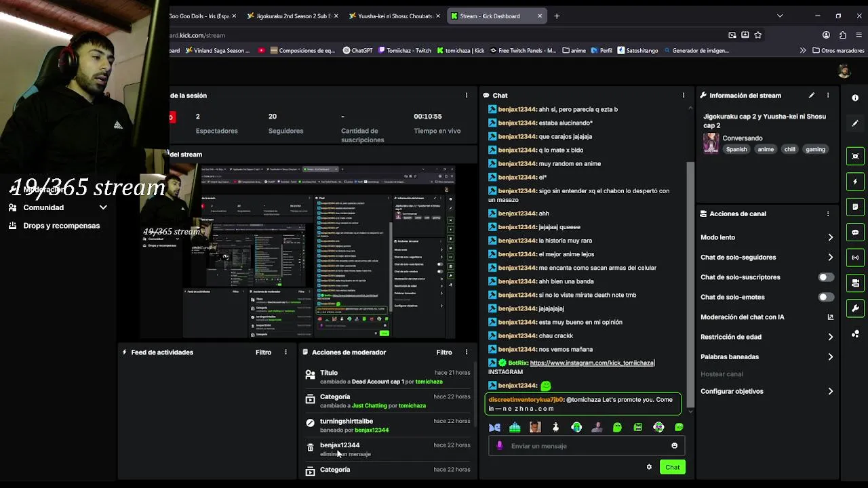Image resolution: width=868 pixels, height=488 pixels.
Task: Open Moderación del chat con IA
Action: click(767, 317)
